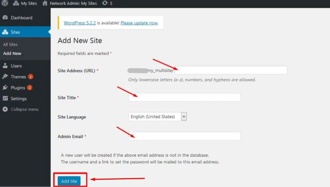Click the Plugins plug icon
The width and height of the screenshot is (330, 187).
5,87
